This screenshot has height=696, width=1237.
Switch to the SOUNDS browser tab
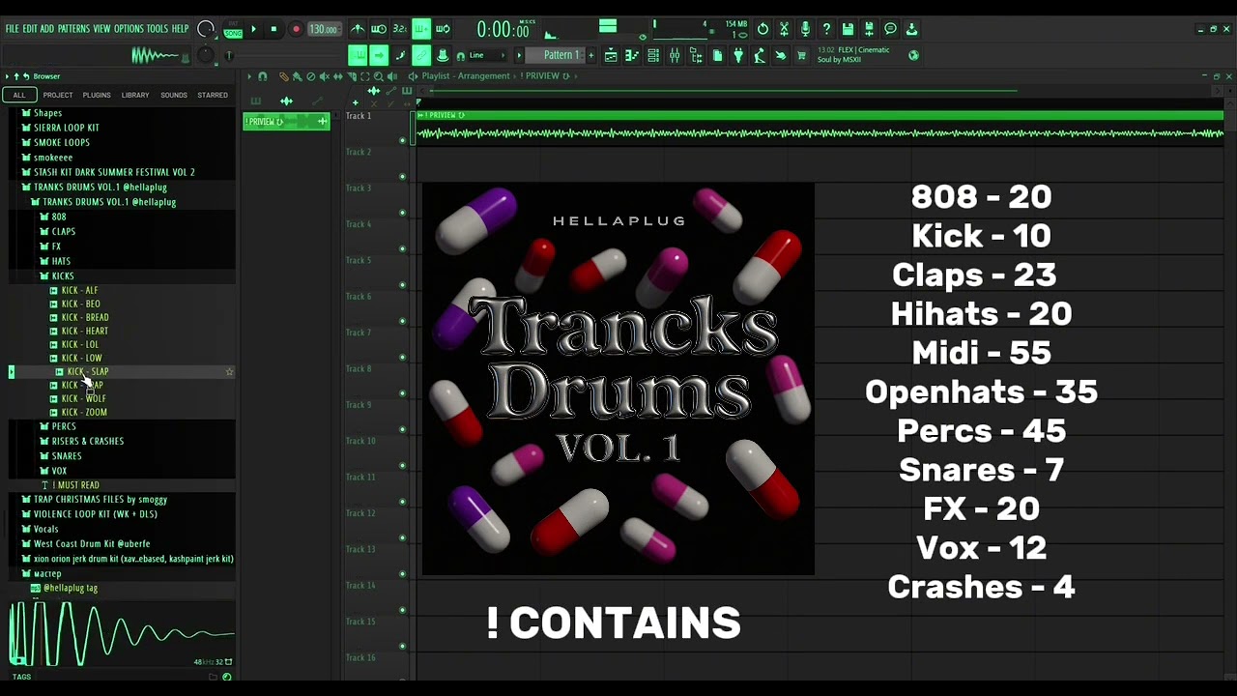pyautogui.click(x=174, y=95)
